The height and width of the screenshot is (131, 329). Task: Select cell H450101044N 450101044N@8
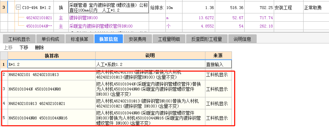tap(52, 89)
